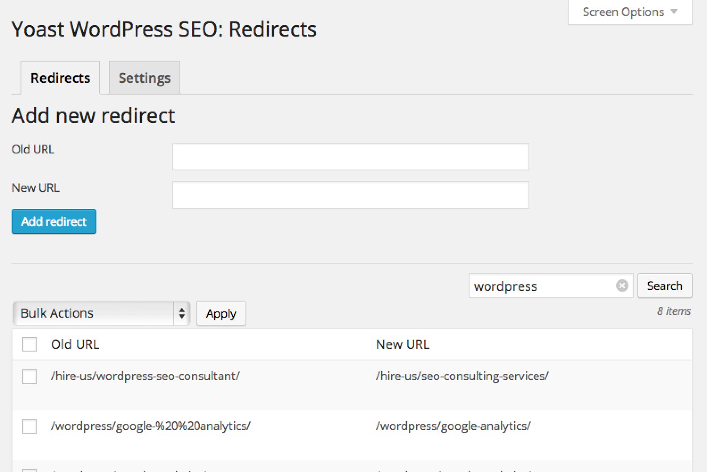Expand the Screen Options panel
Viewport: 707px width, 472px height.
click(629, 12)
